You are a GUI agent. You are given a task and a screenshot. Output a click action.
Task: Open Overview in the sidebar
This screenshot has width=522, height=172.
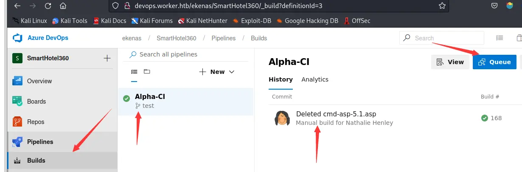point(39,81)
